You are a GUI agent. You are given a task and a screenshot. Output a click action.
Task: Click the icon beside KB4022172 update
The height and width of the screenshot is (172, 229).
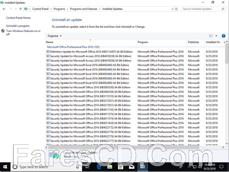[48, 127]
